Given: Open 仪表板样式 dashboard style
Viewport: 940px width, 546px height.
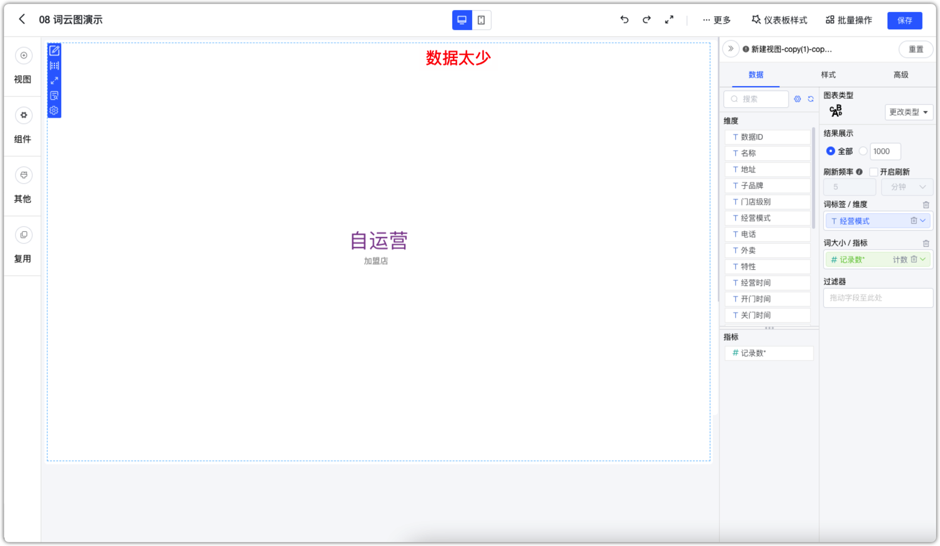Looking at the screenshot, I should coord(780,20).
